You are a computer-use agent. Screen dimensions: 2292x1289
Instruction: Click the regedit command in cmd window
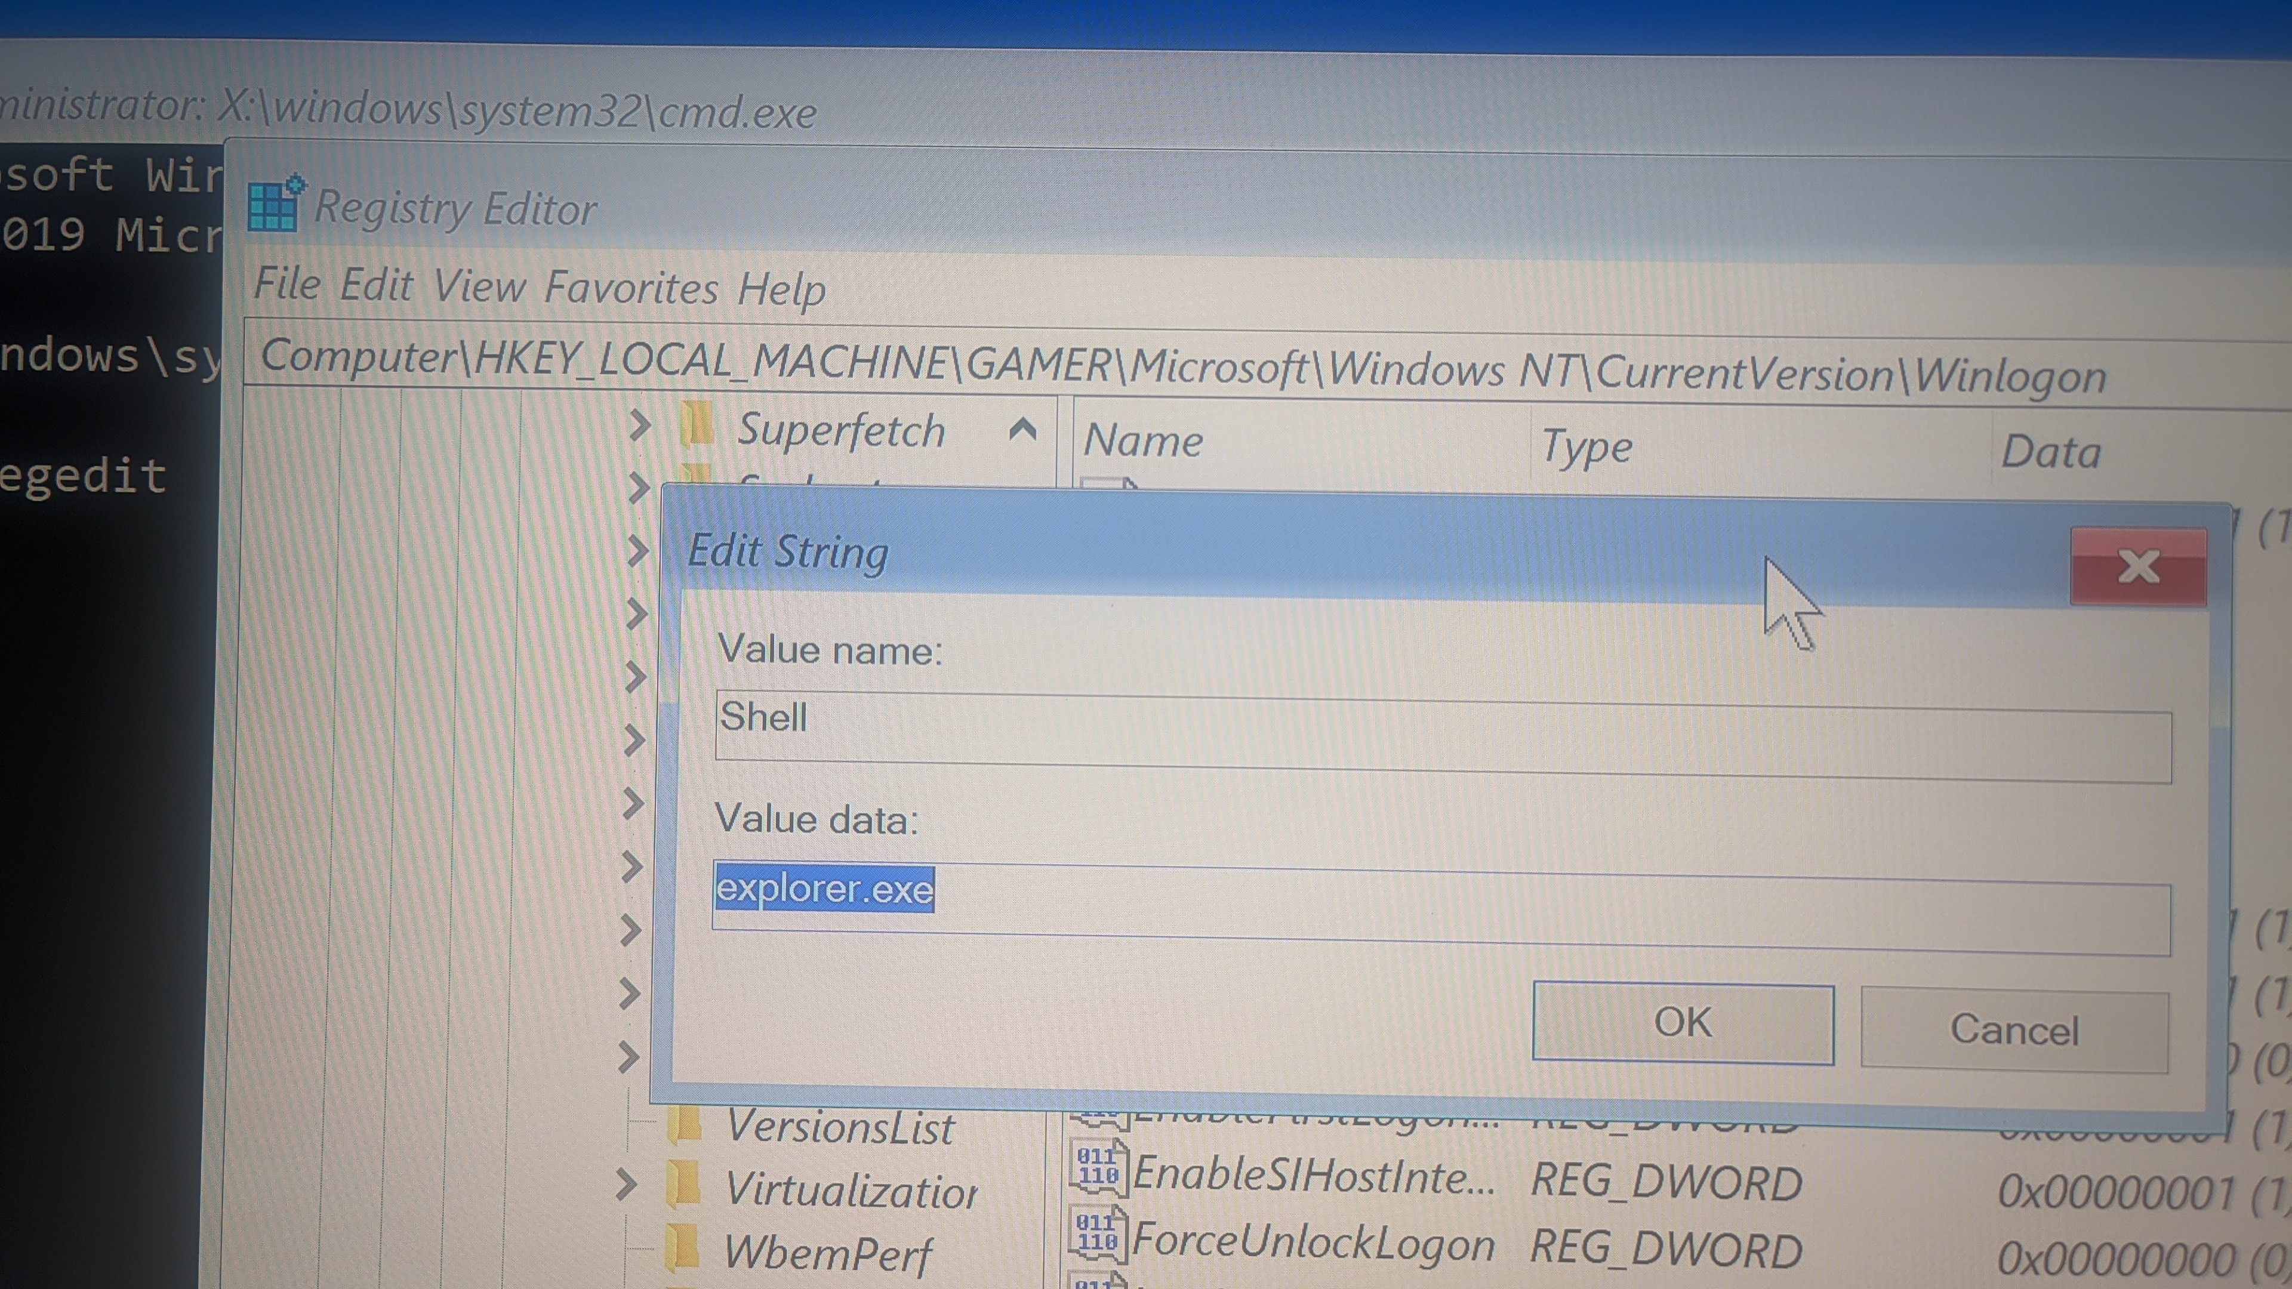(x=83, y=476)
